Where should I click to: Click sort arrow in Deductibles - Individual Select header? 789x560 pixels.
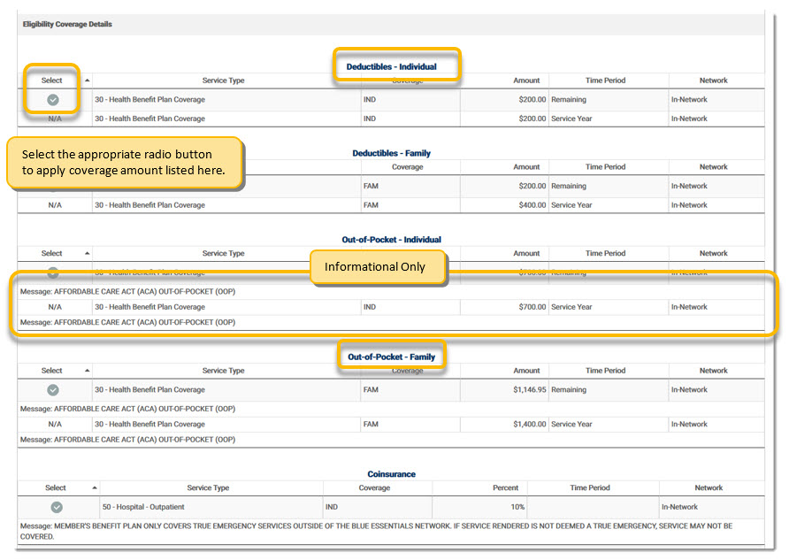tap(87, 81)
